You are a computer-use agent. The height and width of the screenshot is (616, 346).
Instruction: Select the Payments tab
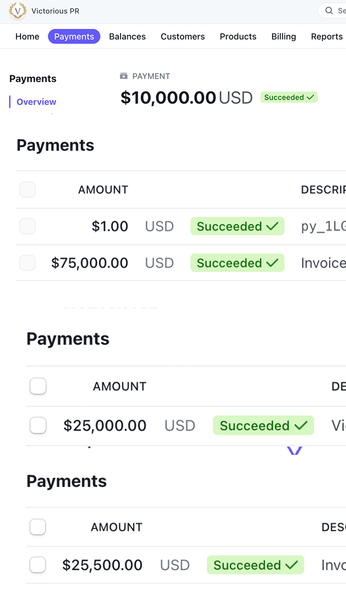click(x=74, y=37)
